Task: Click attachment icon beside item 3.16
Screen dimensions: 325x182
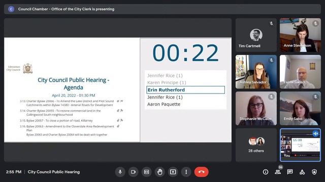Action: [118, 126]
